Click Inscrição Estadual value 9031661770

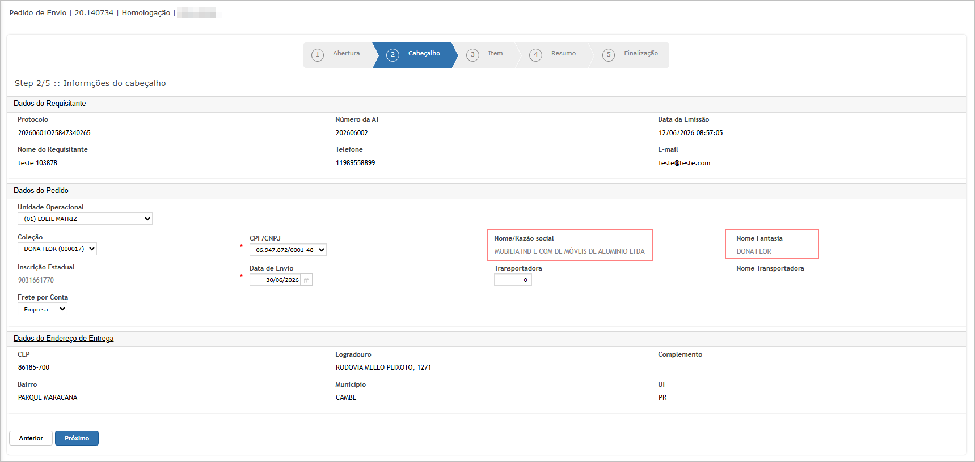36,280
